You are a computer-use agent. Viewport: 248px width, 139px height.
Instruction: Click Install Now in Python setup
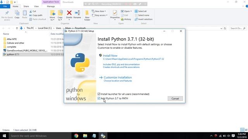[x=110, y=56]
